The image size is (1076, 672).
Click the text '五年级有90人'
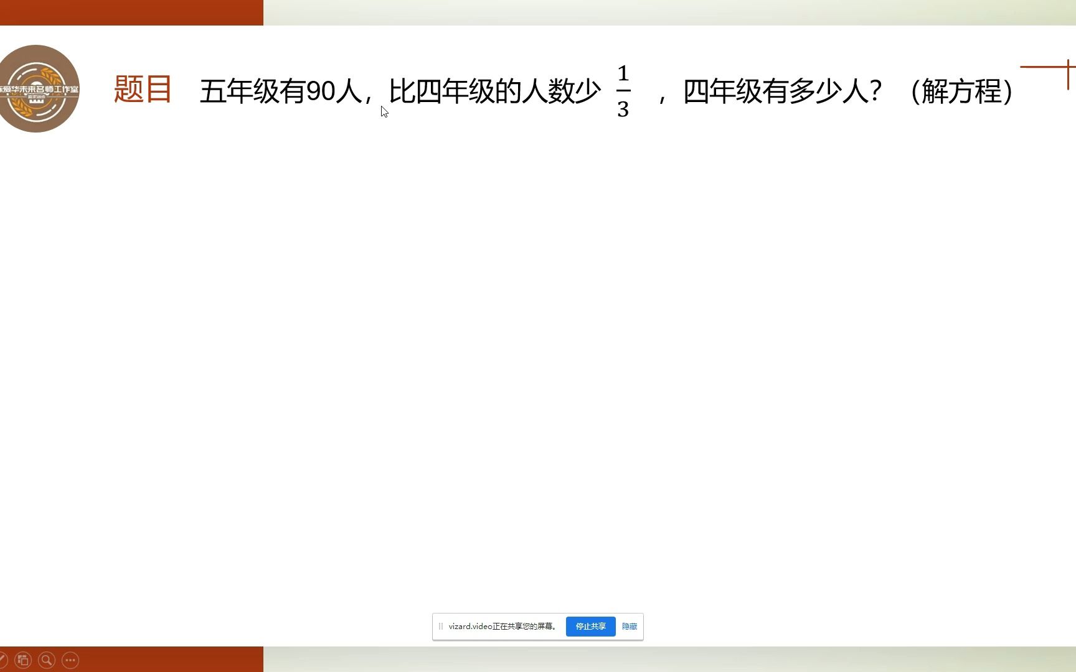tap(281, 91)
